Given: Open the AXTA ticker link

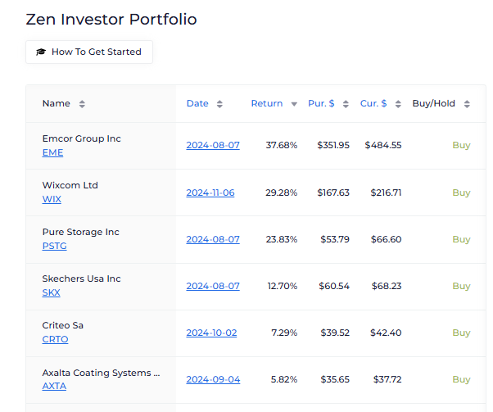Looking at the screenshot, I should 54,386.
